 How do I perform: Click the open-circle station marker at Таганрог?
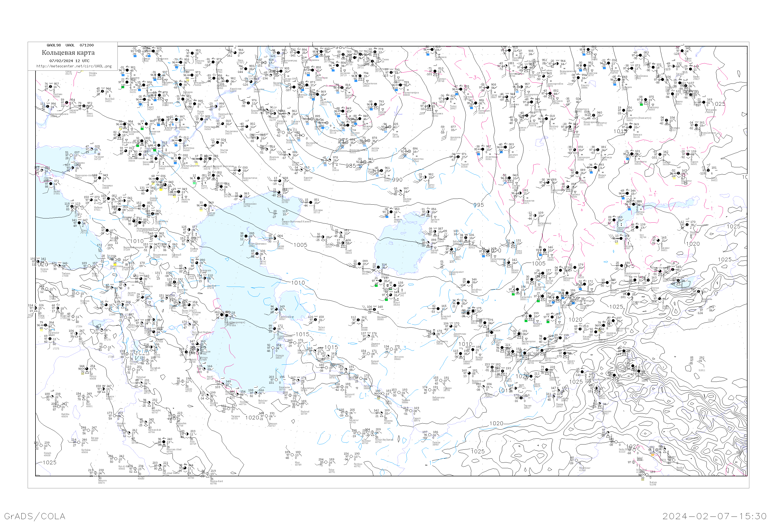point(92,150)
